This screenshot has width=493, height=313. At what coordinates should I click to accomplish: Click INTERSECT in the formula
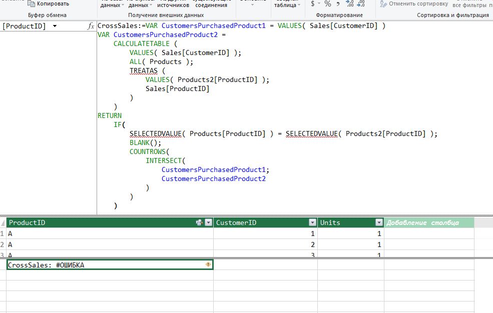pyautogui.click(x=164, y=160)
